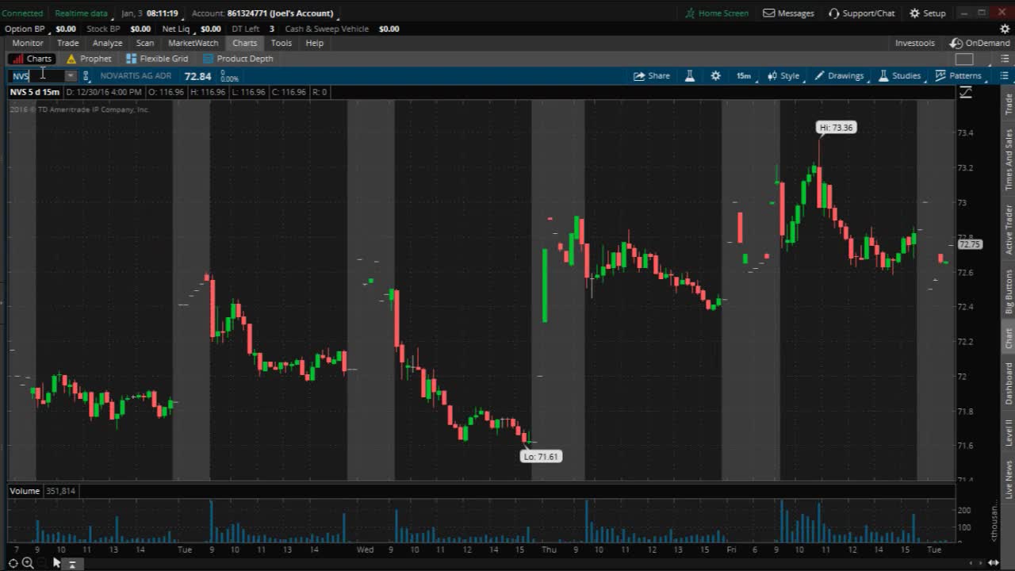Select the Flexible Grid sub-tab
This screenshot has height=571, width=1015.
pyautogui.click(x=157, y=59)
